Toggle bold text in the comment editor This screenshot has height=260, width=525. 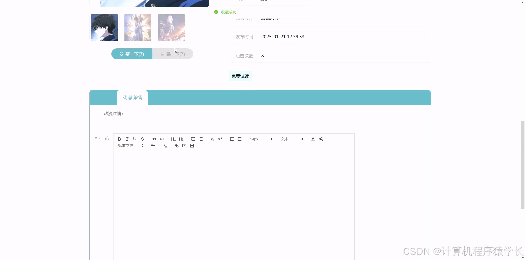pos(119,139)
